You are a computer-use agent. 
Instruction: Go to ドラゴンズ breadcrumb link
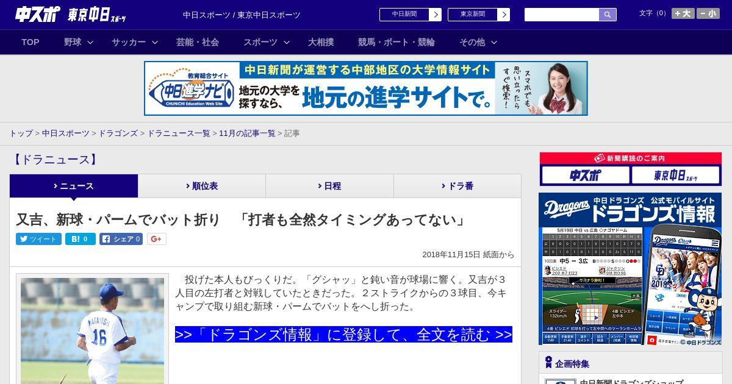[118, 133]
